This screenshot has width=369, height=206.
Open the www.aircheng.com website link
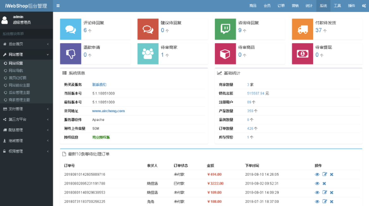pos(108,111)
